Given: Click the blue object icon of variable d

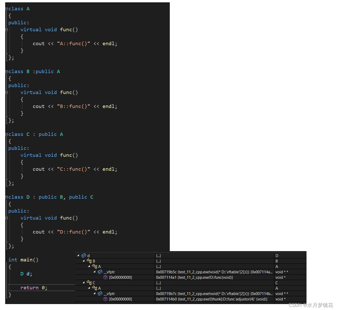Looking at the screenshot, I should click(84, 255).
